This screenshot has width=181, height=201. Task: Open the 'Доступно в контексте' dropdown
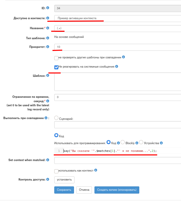[x=118, y=18]
